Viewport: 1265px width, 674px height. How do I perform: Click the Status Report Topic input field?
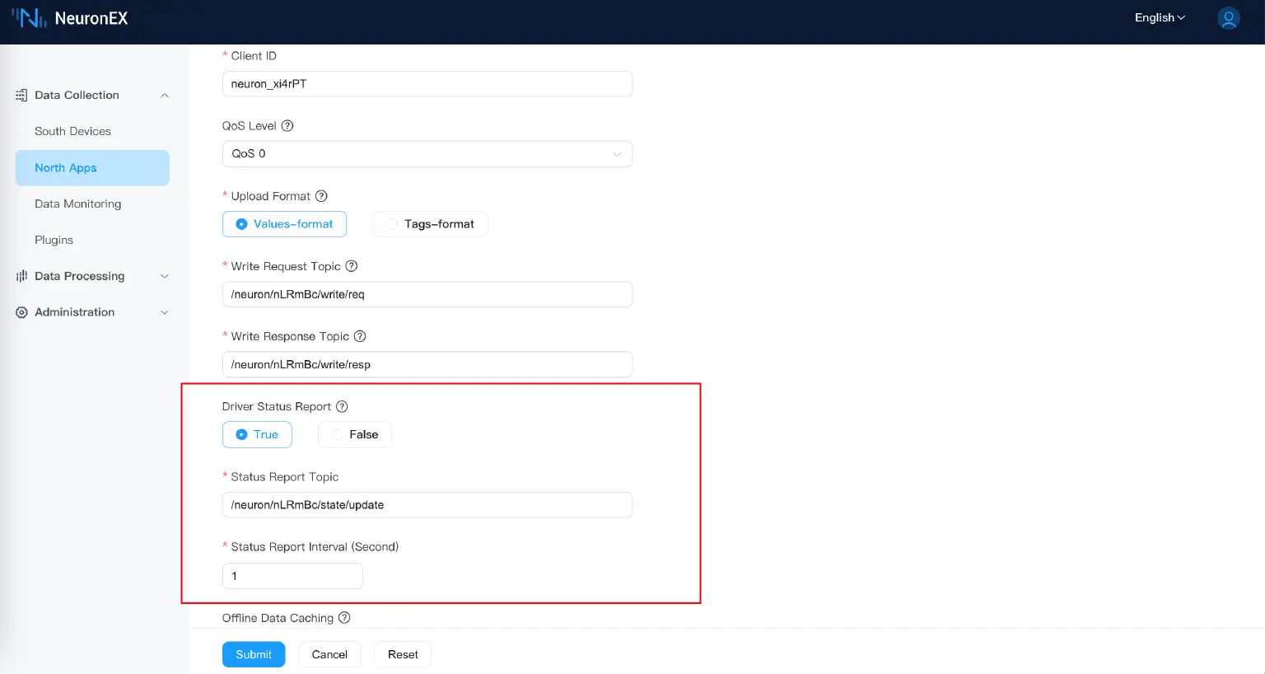pos(427,504)
